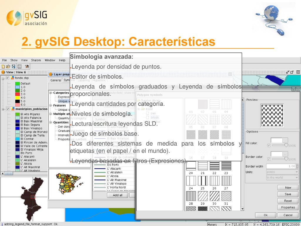Toggle municipios_poblacion layer visibility checkbox
The image size is (301, 226).
(x=8, y=109)
